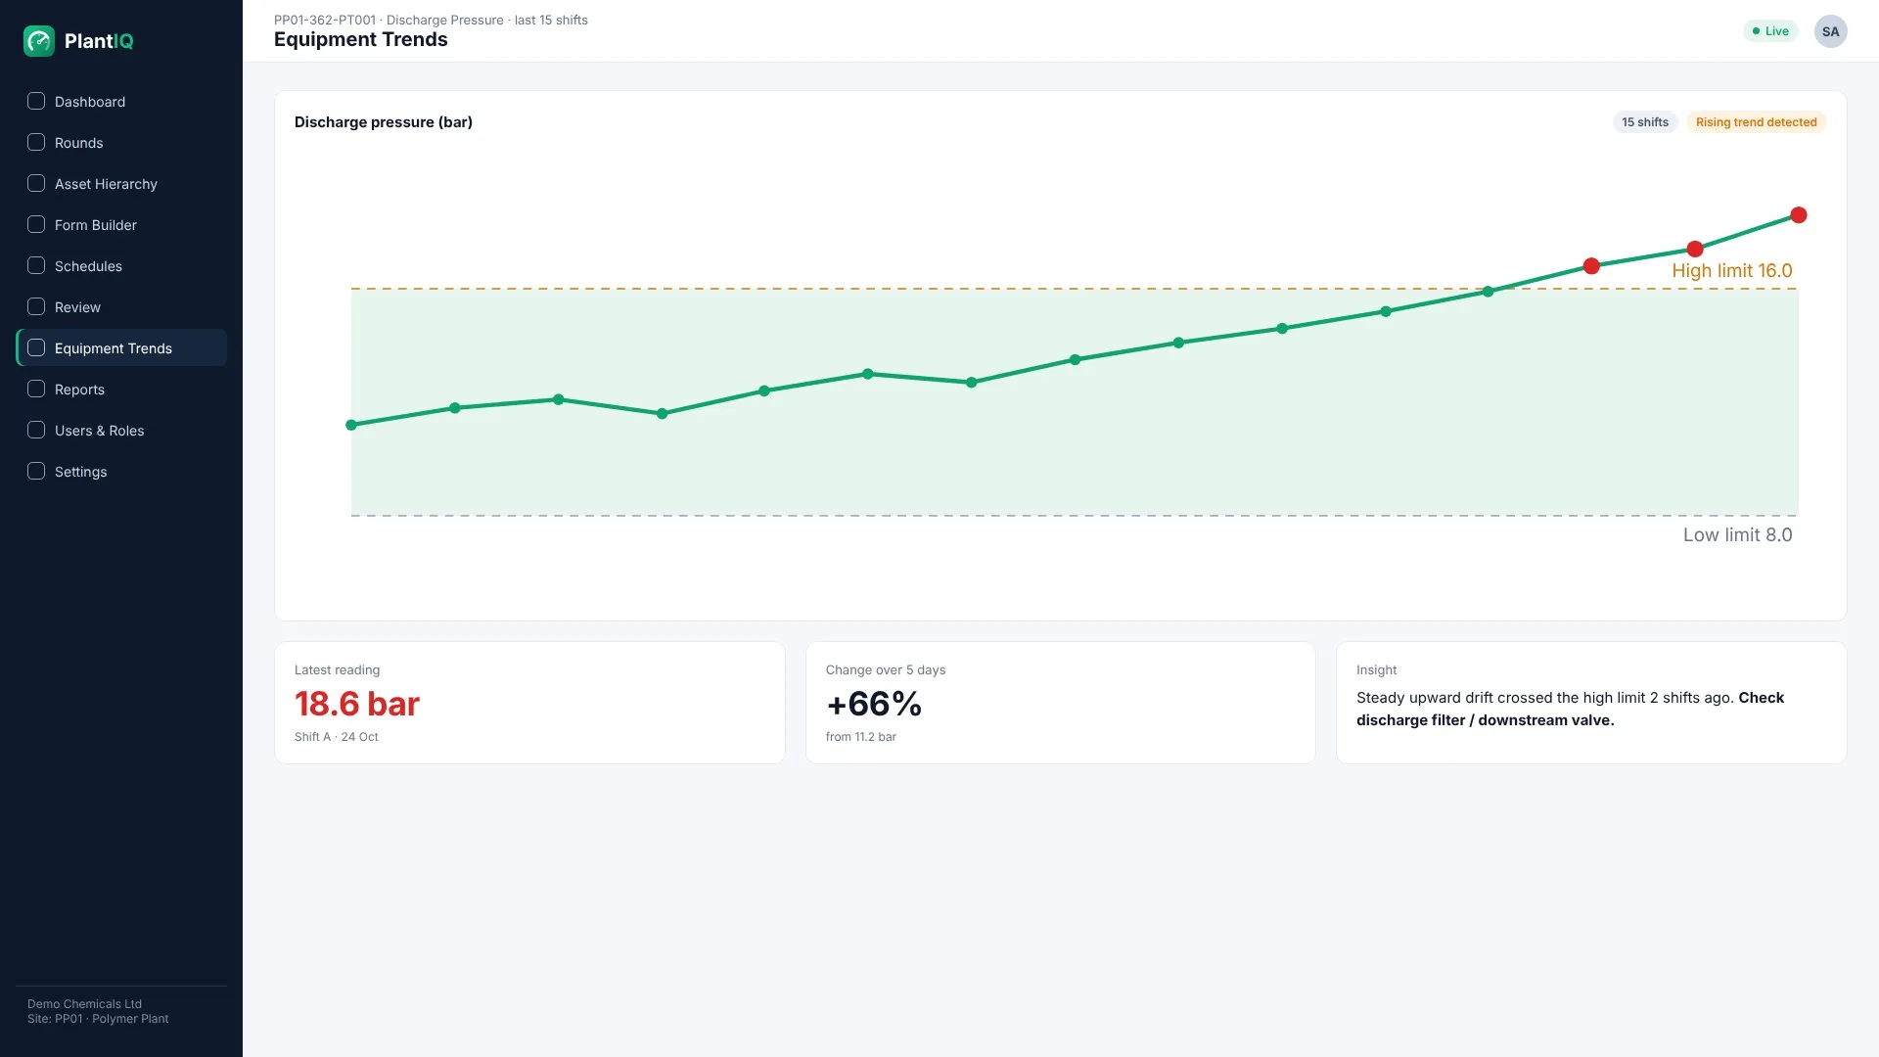Click the Settings square icon
Image resolution: width=1879 pixels, height=1057 pixels.
pos(36,471)
